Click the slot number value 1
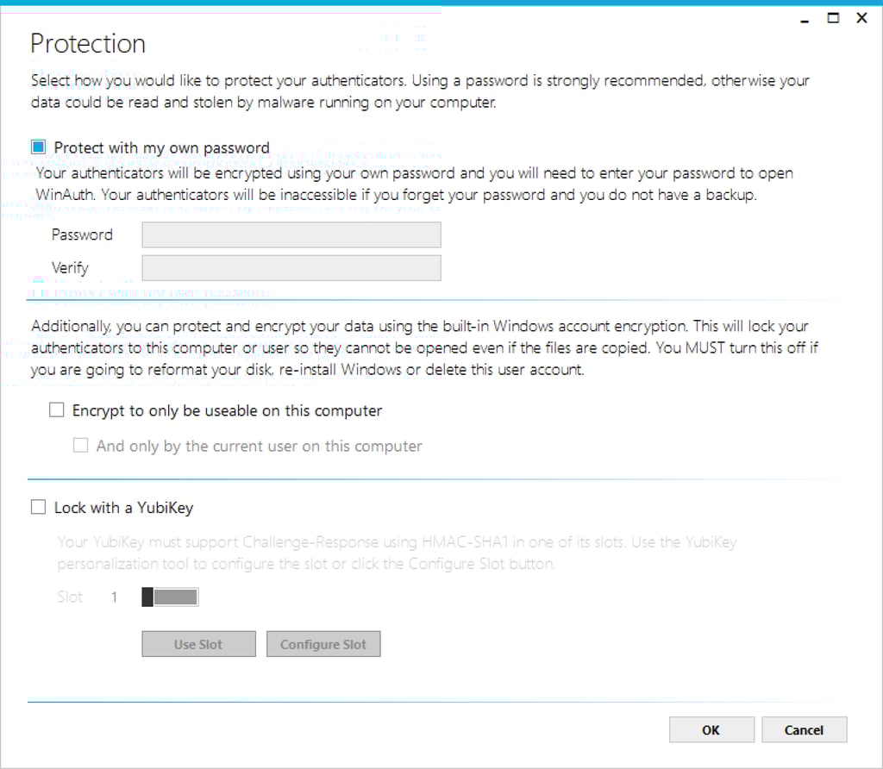The image size is (883, 769). (x=115, y=597)
